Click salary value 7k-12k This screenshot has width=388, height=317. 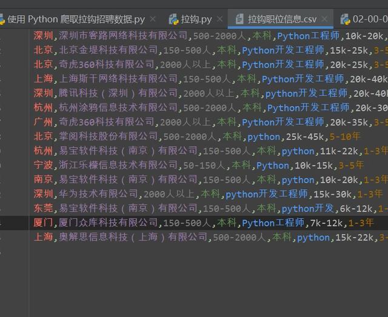327,223
